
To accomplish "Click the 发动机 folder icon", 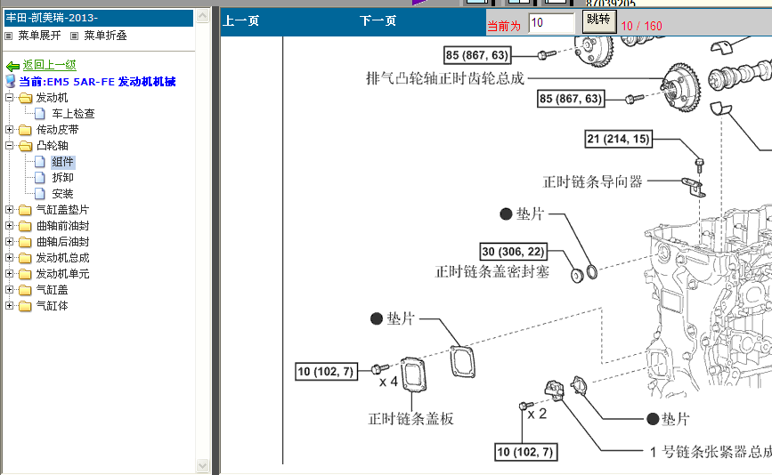I will pos(25,98).
